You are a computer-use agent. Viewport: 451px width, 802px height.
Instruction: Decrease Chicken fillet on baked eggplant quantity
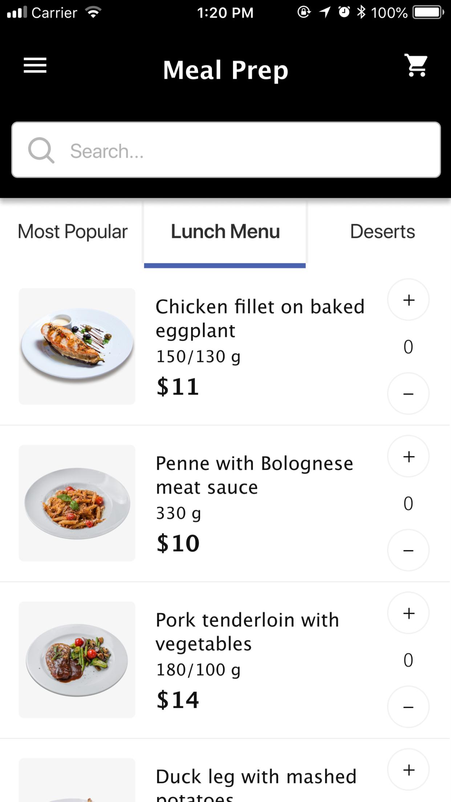click(x=408, y=393)
